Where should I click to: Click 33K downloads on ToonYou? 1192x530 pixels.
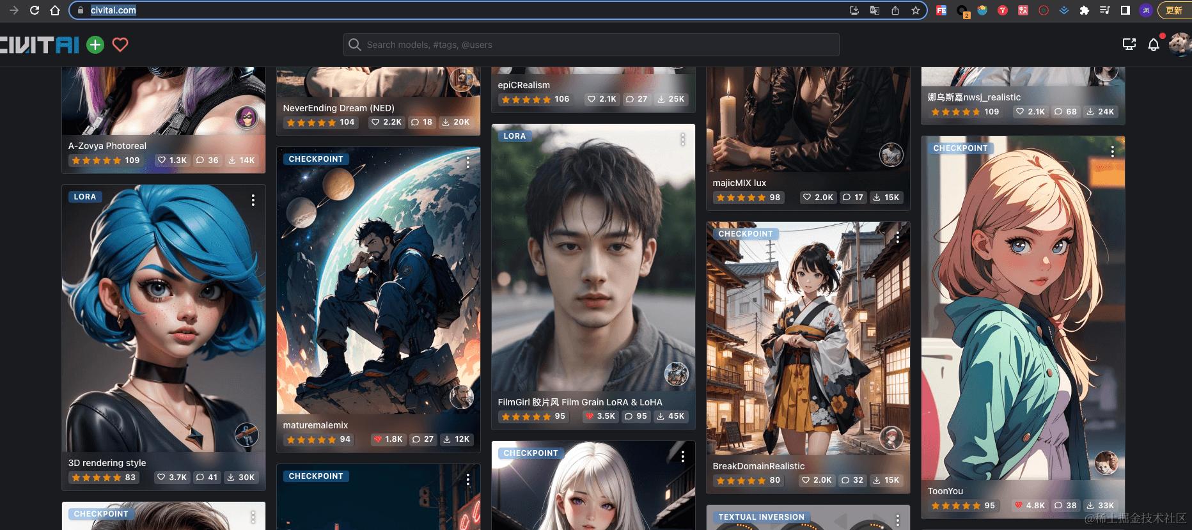pos(1101,505)
